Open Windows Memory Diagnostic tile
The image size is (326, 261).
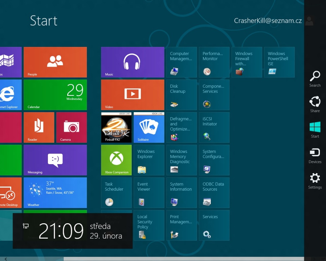click(x=181, y=160)
